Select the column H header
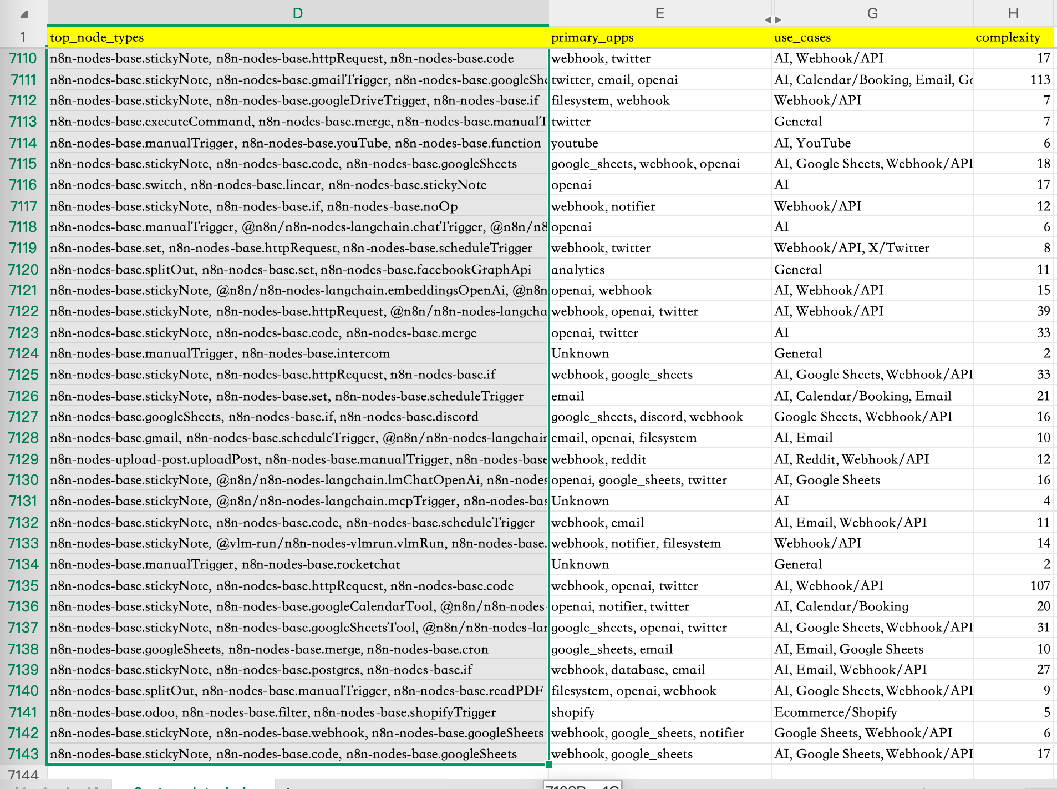Viewport: 1057px width, 789px height. point(1013,13)
